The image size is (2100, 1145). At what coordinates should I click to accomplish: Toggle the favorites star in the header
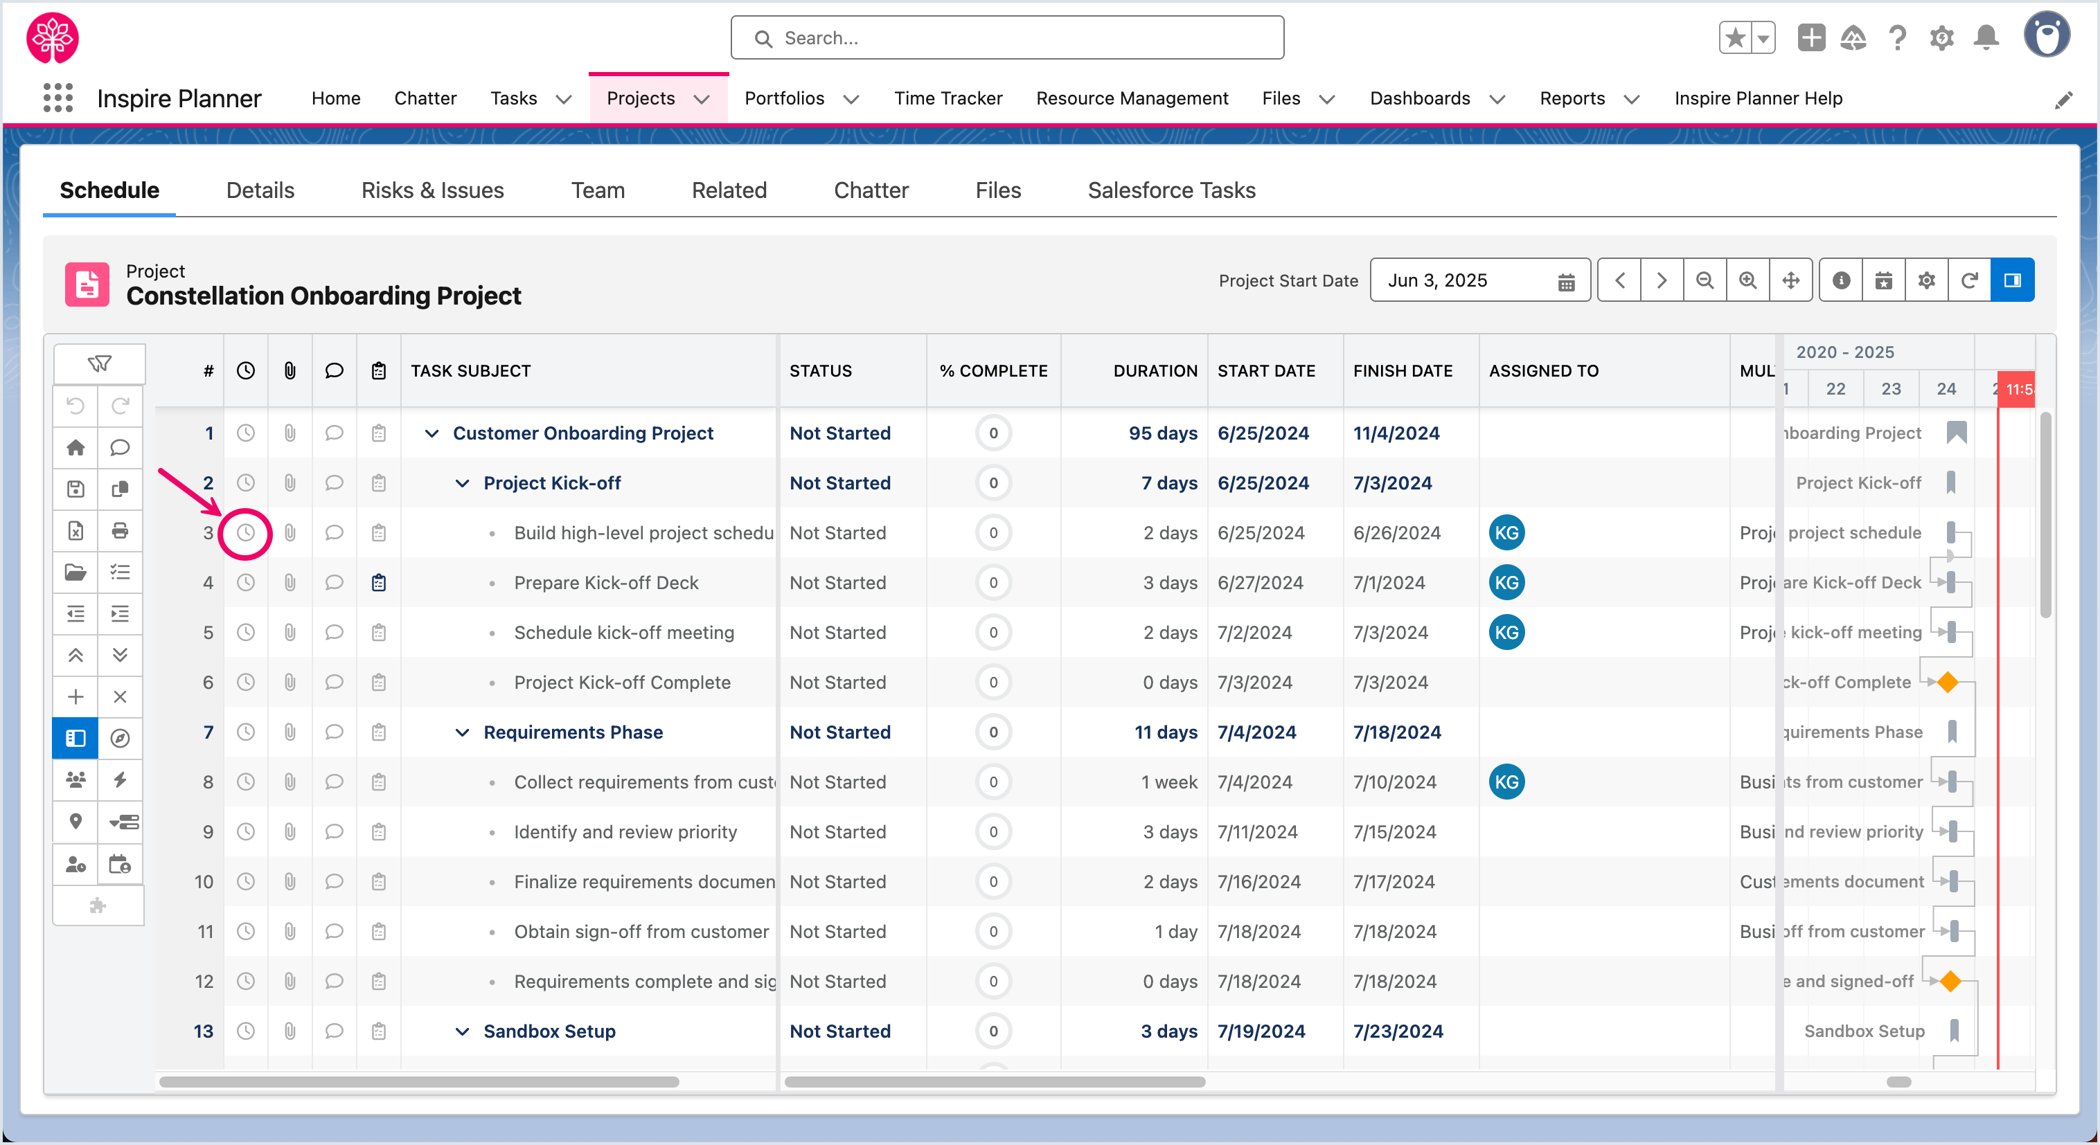[1736, 37]
